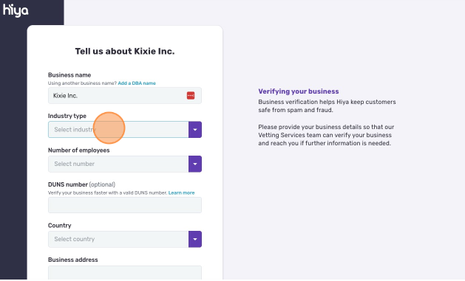Click the 'Business verification helps Hiya' paragraph

pyautogui.click(x=327, y=106)
